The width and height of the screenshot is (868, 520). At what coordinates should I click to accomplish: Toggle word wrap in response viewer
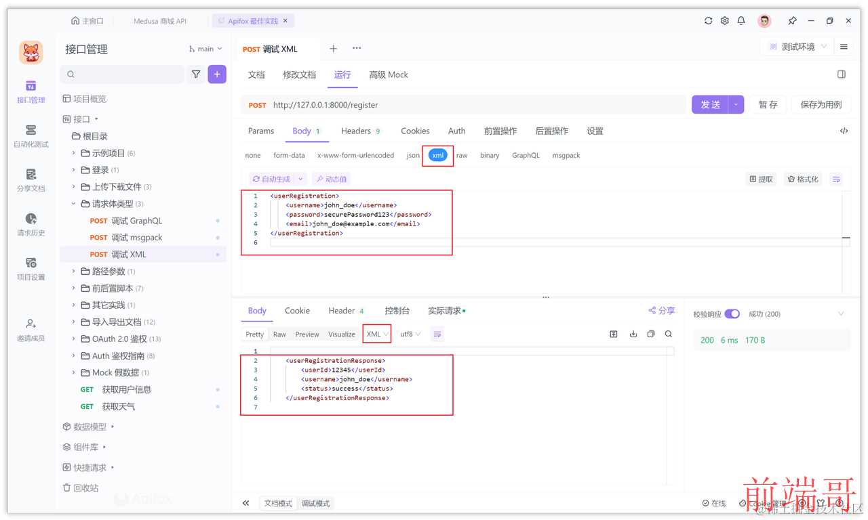click(x=437, y=334)
